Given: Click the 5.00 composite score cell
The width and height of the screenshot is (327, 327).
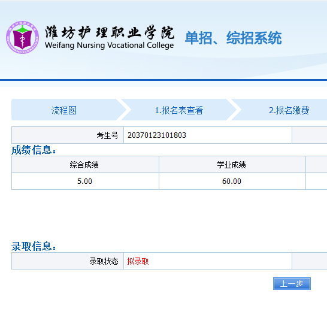Looking at the screenshot, I should (85, 181).
